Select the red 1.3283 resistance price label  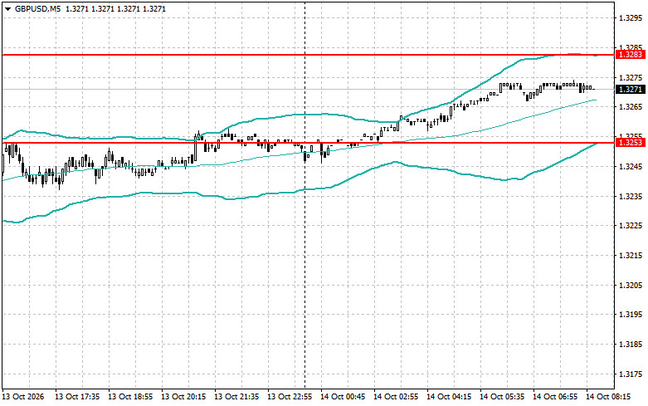630,55
